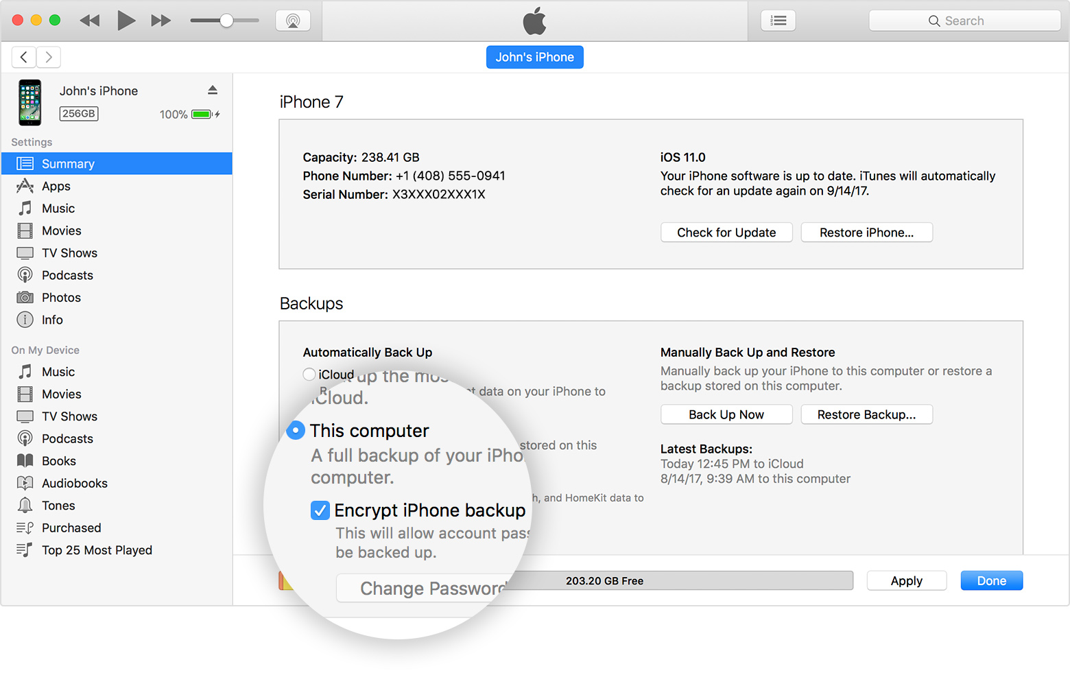
Task: Open Audiobooks on device
Action: [117, 483]
